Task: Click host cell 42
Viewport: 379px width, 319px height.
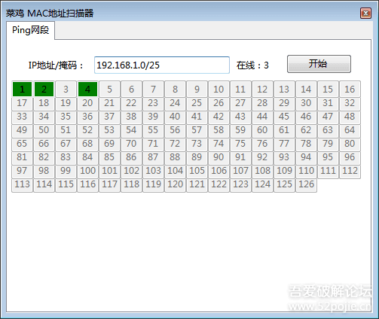Action: [219, 117]
